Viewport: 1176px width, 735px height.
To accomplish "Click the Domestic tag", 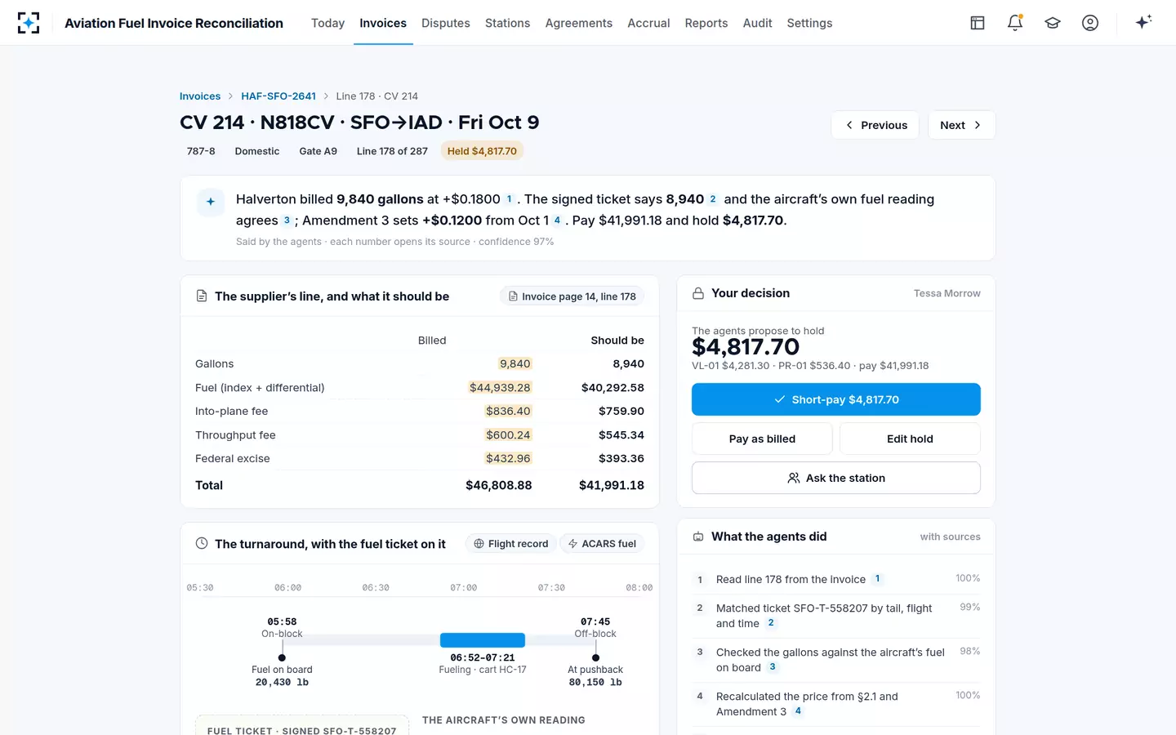I will (x=257, y=151).
